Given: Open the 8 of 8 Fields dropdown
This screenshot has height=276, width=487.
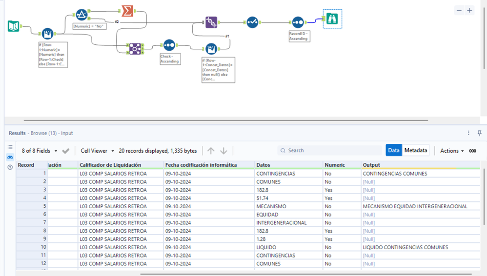Looking at the screenshot, I should [40, 151].
